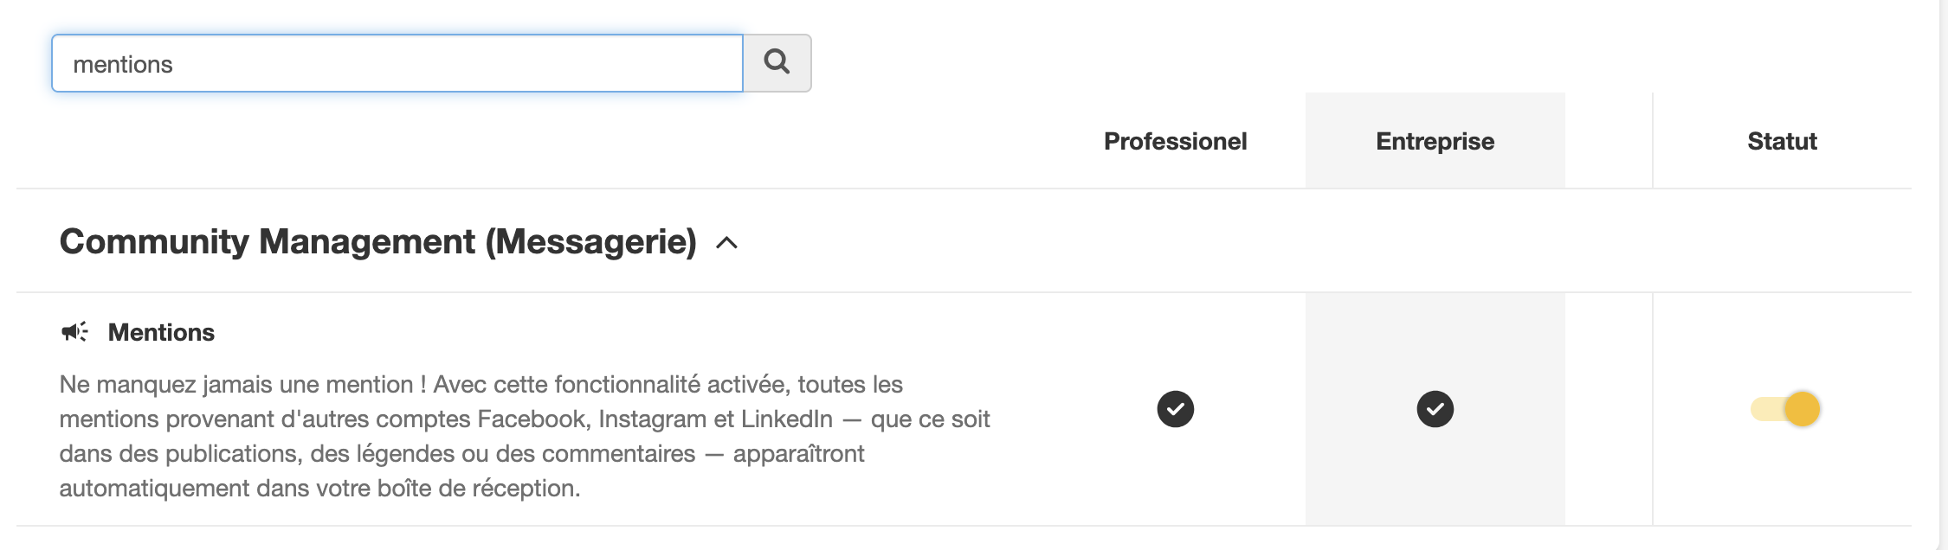
Task: Click the word LinkedIn in the description
Action: (x=786, y=419)
